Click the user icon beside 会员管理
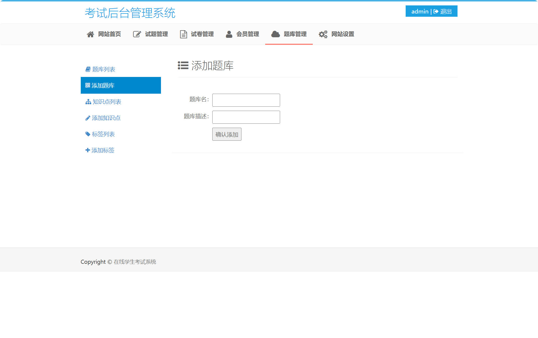Viewport: 538px width, 338px height. click(229, 34)
